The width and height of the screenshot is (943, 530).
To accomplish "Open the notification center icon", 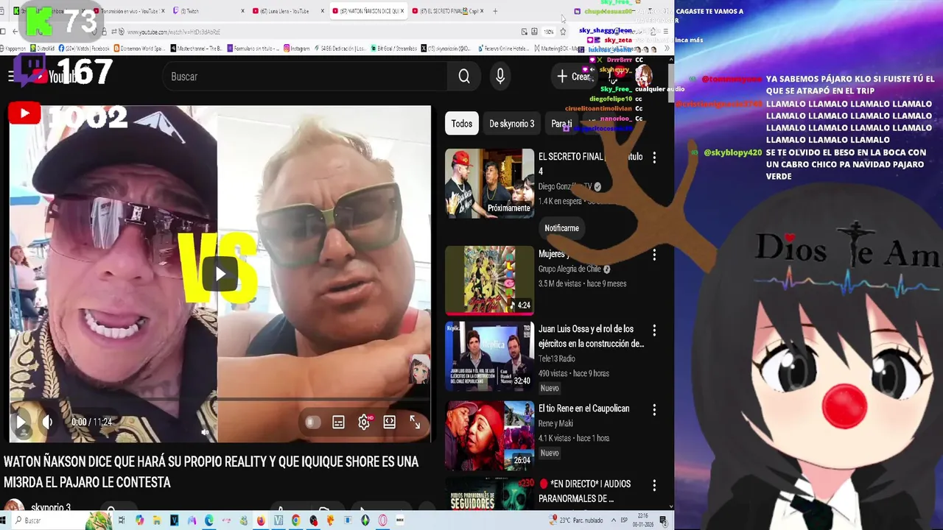I will pos(664,520).
